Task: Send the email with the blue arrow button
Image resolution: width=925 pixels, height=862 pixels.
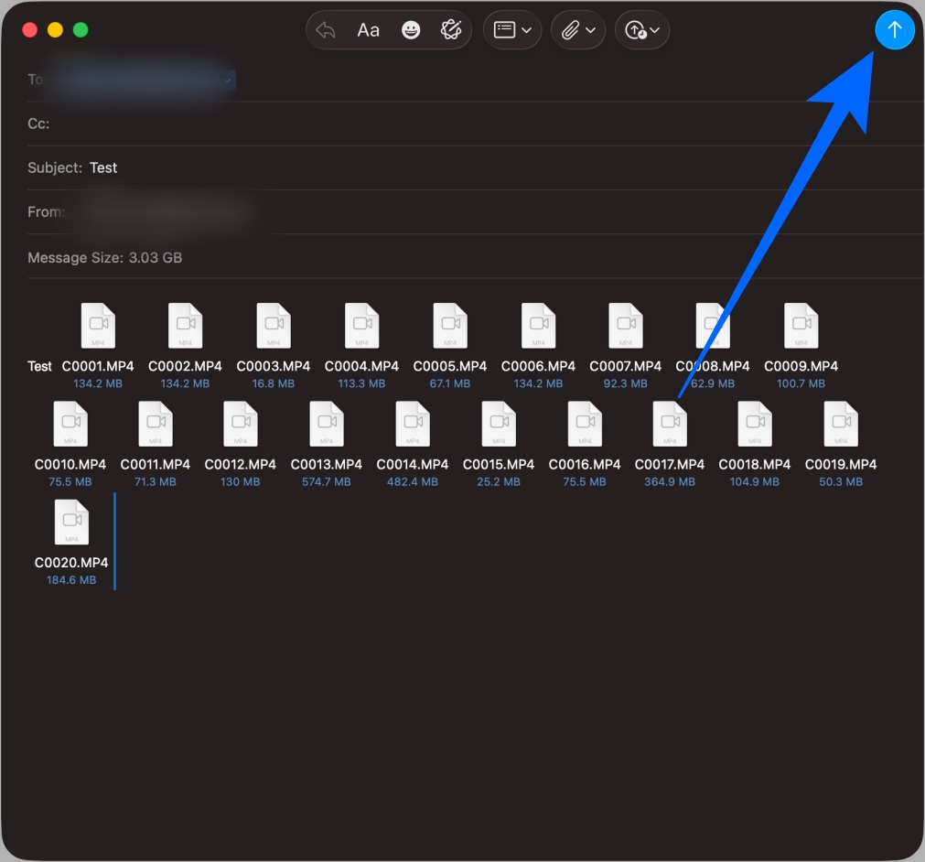Action: pos(894,29)
